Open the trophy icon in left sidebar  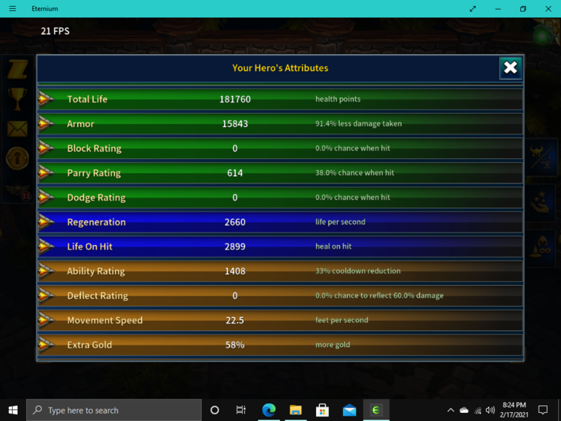coord(17,98)
